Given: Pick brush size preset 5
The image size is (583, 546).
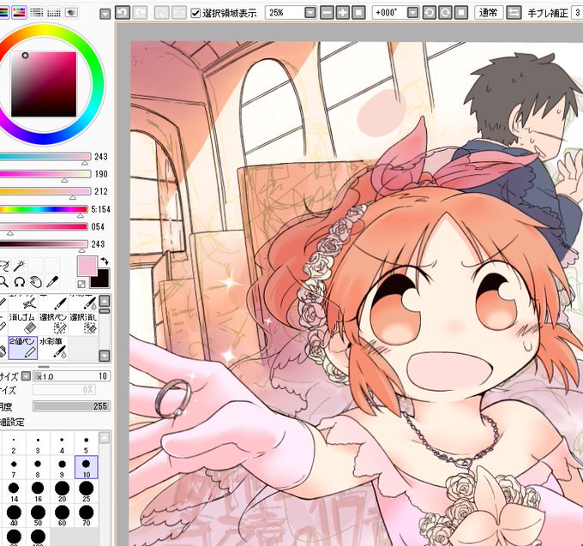Looking at the screenshot, I should click(x=87, y=443).
